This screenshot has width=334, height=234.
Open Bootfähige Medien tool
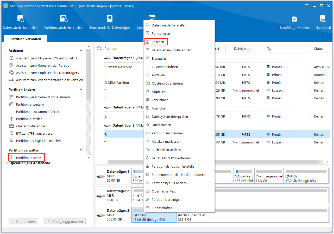tap(294, 22)
